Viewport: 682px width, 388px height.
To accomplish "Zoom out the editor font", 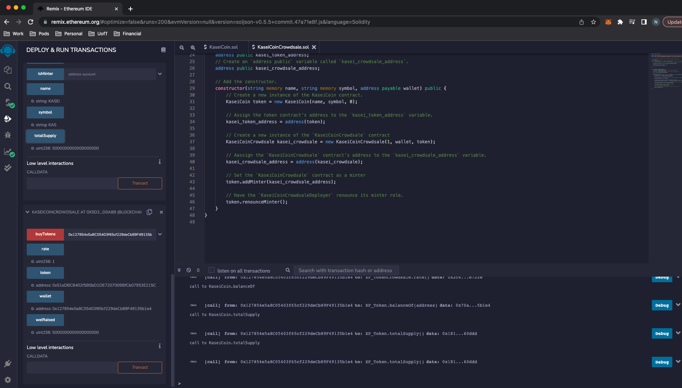I will [x=182, y=48].
